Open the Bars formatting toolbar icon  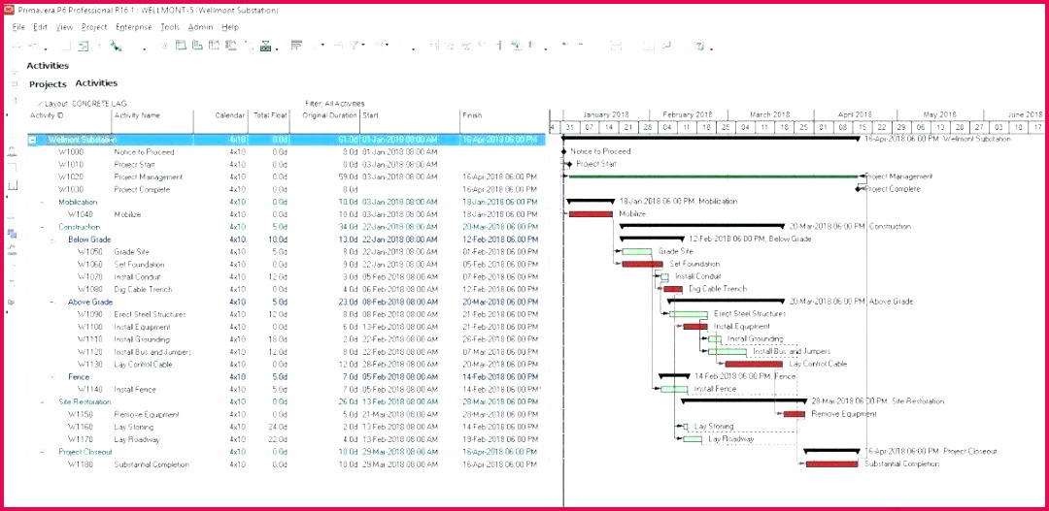pos(296,47)
